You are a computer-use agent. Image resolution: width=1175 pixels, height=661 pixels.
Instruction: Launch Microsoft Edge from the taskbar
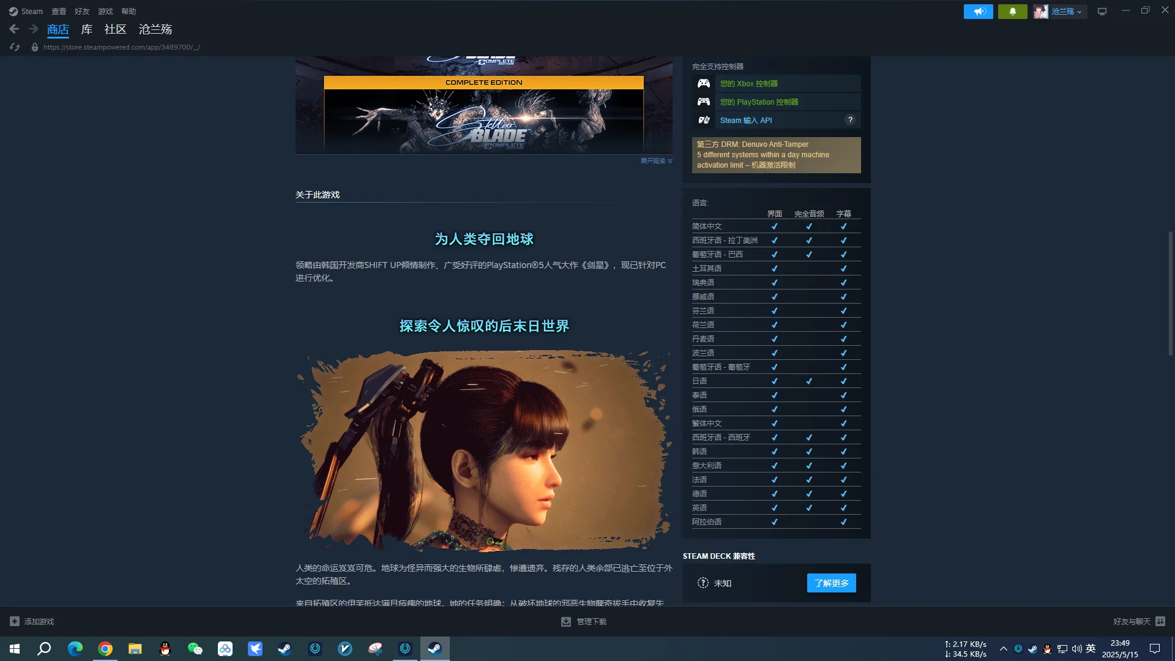[75, 649]
